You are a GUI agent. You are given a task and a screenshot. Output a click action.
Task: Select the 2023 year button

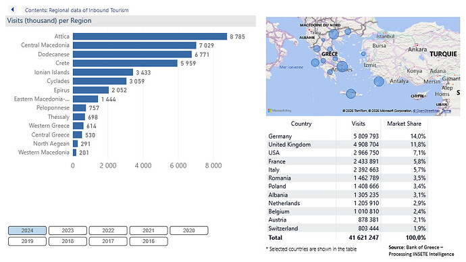pyautogui.click(x=68, y=230)
